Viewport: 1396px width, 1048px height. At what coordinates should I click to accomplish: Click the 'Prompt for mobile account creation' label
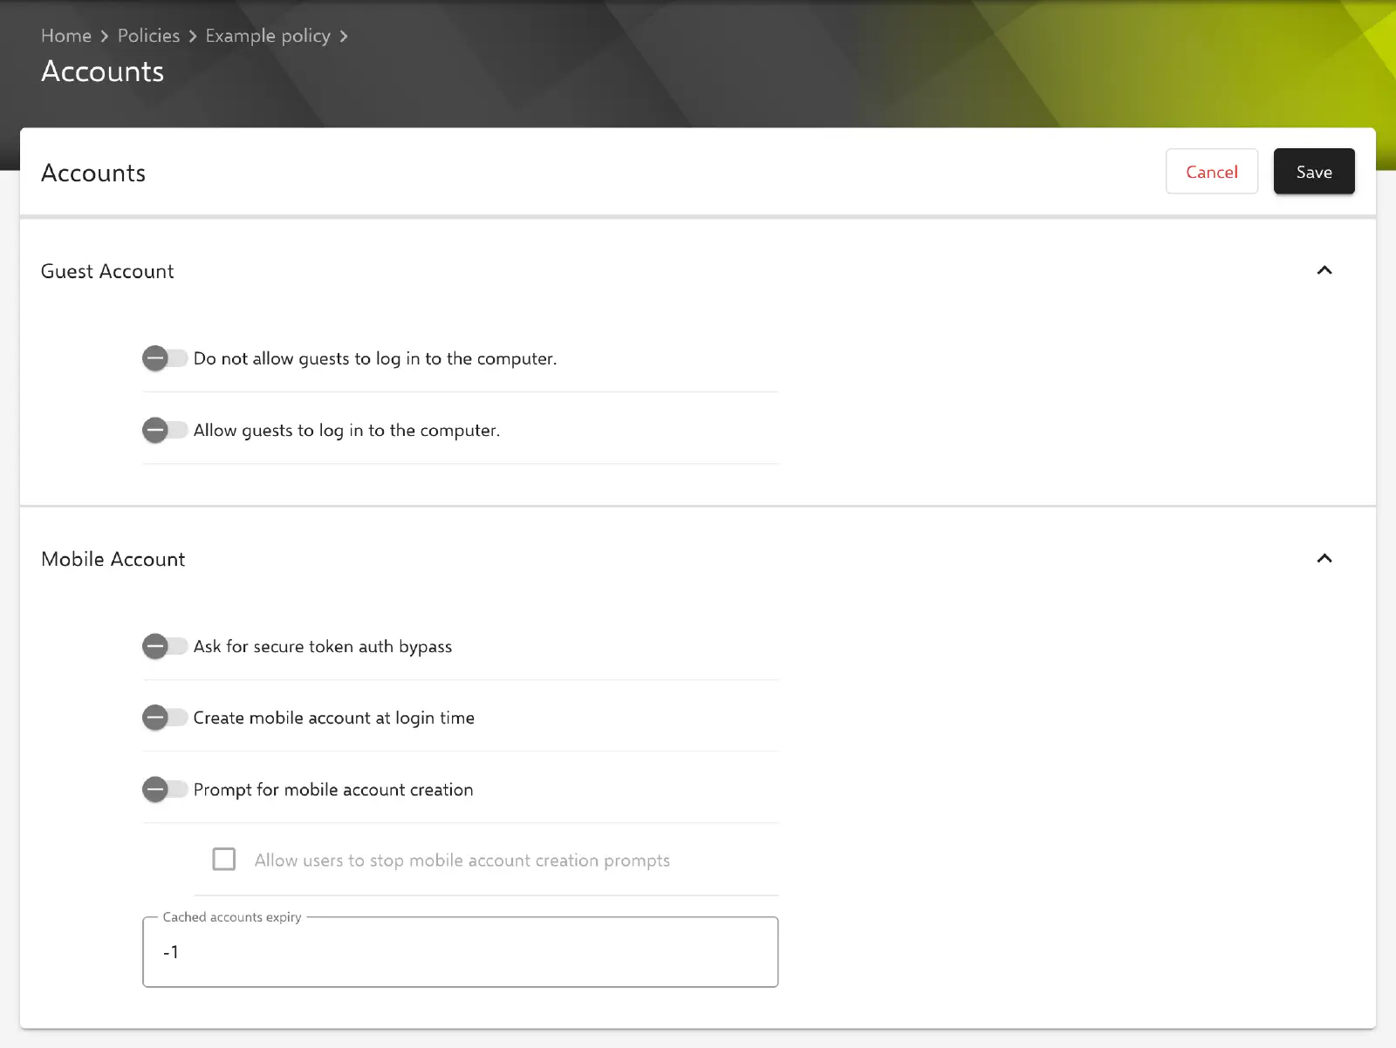333,789
